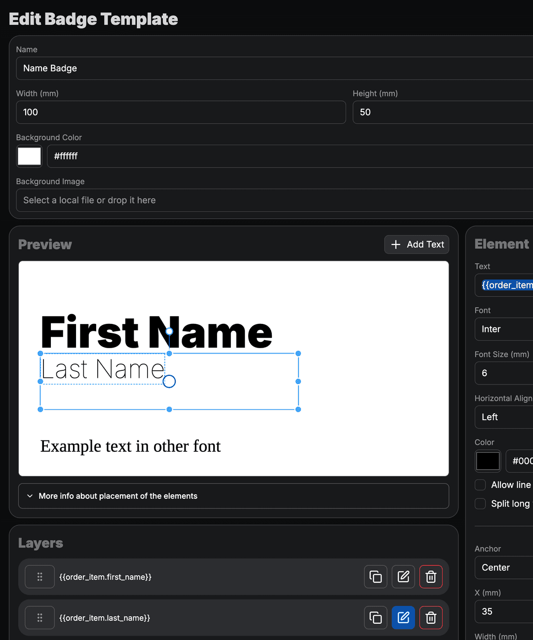Image resolution: width=533 pixels, height=640 pixels.
Task: Click the bottom-left resize handle of selection
Action: tap(40, 409)
